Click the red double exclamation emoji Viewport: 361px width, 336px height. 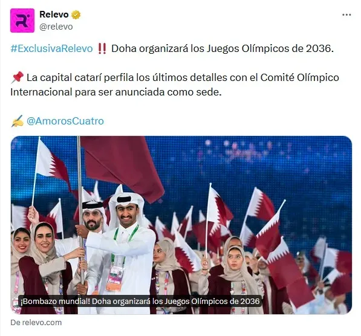coord(102,48)
